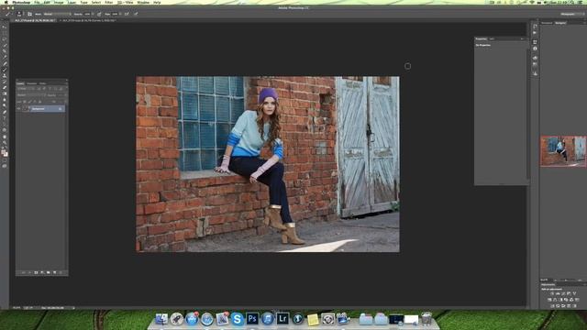The image size is (587, 330).
Task: Select the Clone Stamp tool
Action: pyautogui.click(x=5, y=76)
